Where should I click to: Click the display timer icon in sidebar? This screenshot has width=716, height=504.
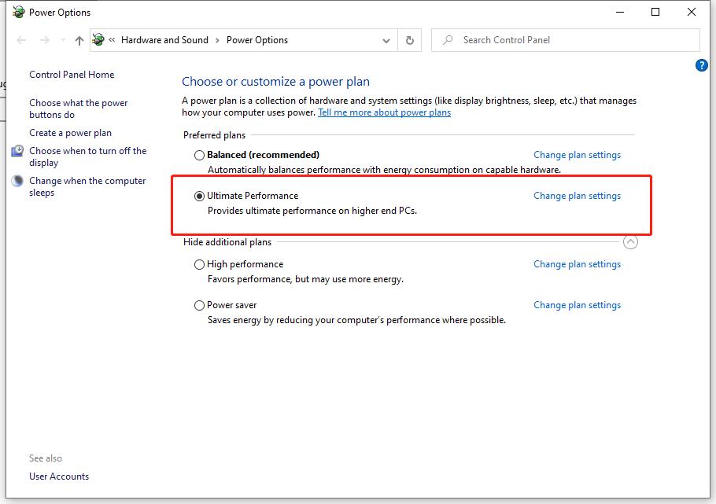coord(17,151)
